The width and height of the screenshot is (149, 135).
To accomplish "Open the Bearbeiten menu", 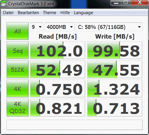I will pos(28,13).
